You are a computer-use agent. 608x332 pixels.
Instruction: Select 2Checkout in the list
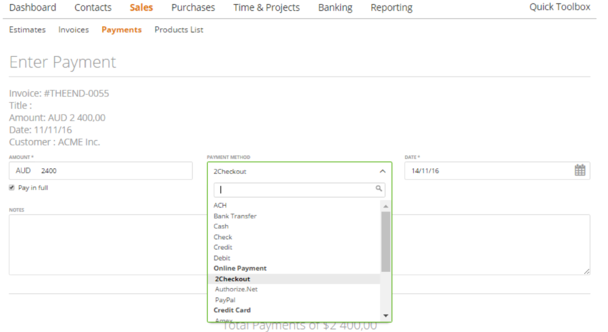[x=294, y=279]
